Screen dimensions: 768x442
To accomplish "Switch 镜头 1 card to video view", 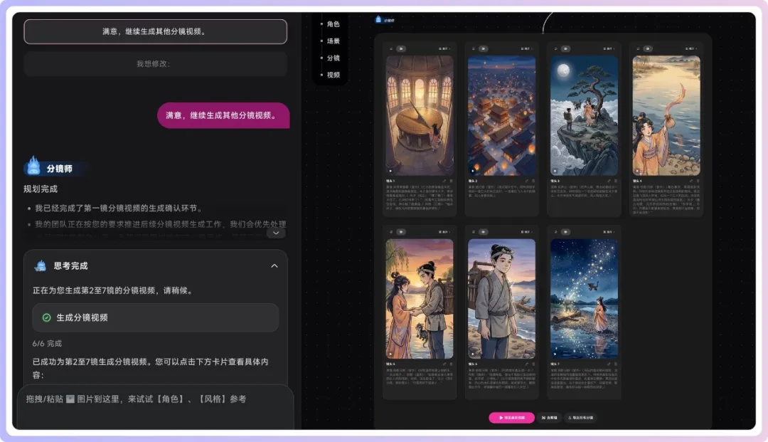I will pyautogui.click(x=401, y=49).
